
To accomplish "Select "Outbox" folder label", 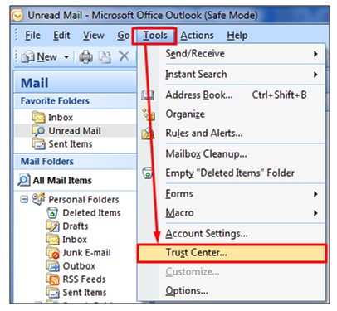I will click(79, 266).
